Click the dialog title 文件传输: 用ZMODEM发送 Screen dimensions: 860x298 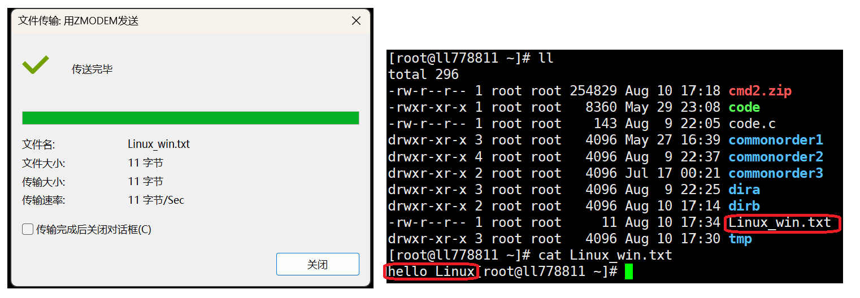click(x=79, y=21)
